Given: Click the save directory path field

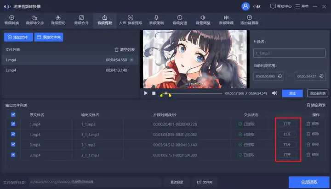Looking at the screenshot, I should click(95, 182).
